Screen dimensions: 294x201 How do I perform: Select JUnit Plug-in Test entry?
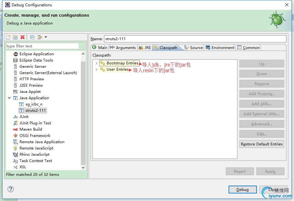pyautogui.click(x=35, y=123)
